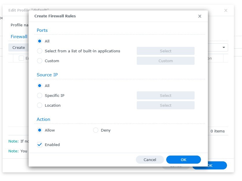The height and width of the screenshot is (181, 242).
Task: Pick the Location source IP option
Action: point(40,105)
